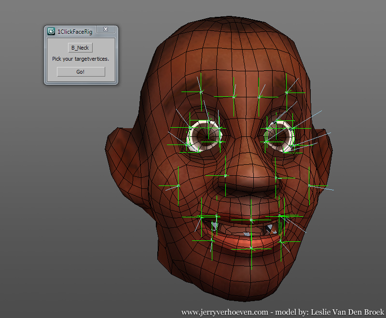Click the 1ClickFaceRig window icon
Image resolution: width=386 pixels, height=318 pixels.
(51, 31)
